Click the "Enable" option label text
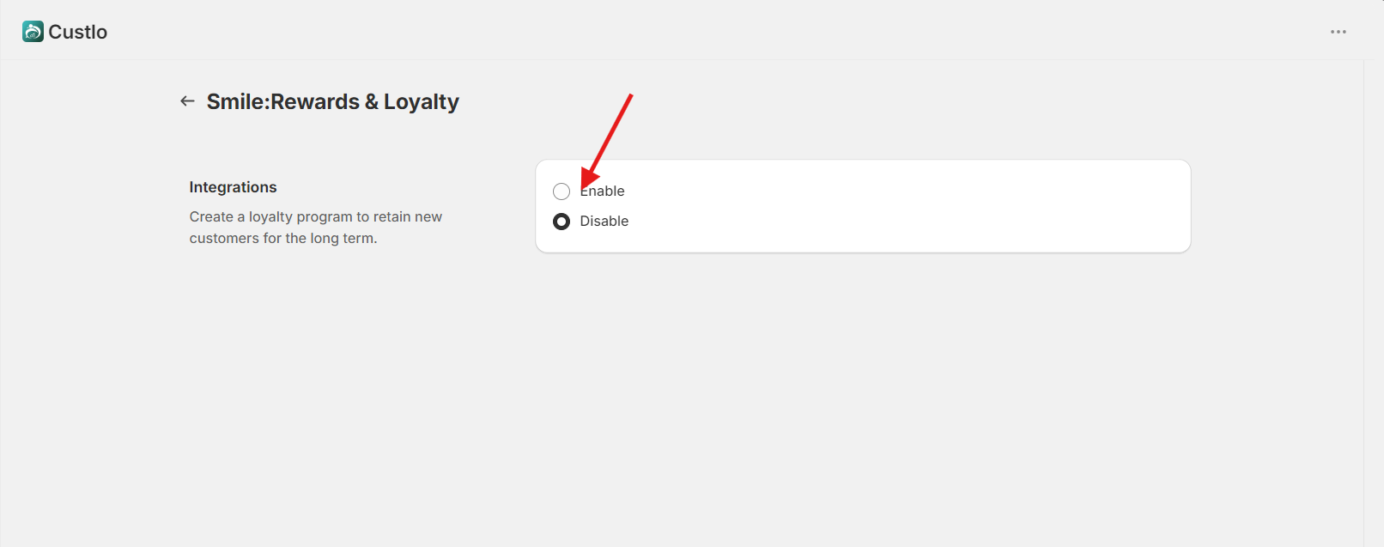 [602, 191]
